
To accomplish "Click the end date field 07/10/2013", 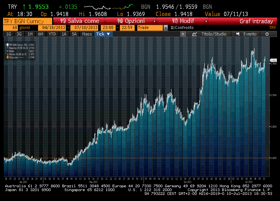I will [86, 28].
